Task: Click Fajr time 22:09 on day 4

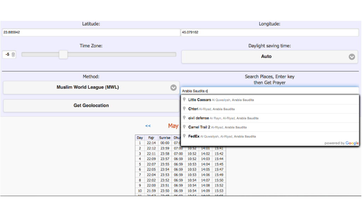Action: (151, 159)
